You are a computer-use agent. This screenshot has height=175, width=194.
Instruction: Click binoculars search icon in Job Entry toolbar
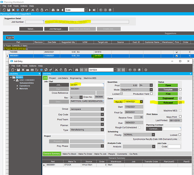point(77,70)
